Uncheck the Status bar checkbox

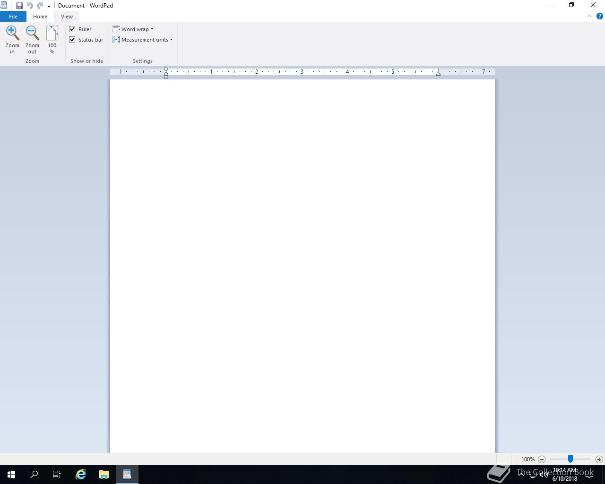click(x=72, y=40)
